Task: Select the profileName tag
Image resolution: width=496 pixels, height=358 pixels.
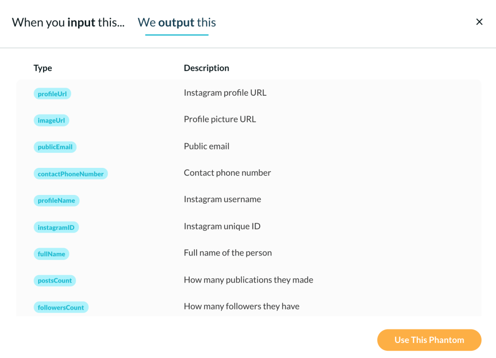Action: (57, 200)
